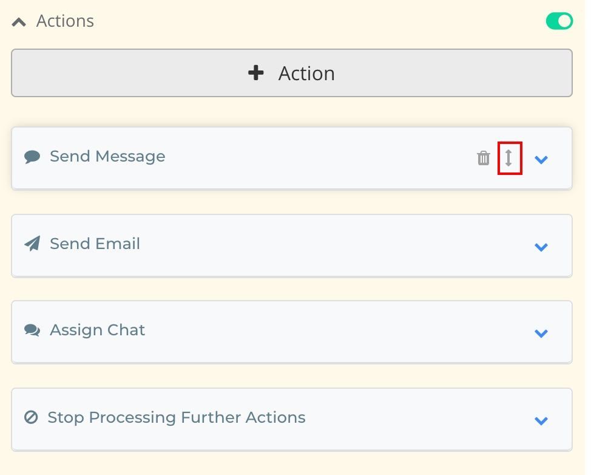Delete the Send Message action with trash icon
Screen dimensions: 591x475
tap(483, 159)
